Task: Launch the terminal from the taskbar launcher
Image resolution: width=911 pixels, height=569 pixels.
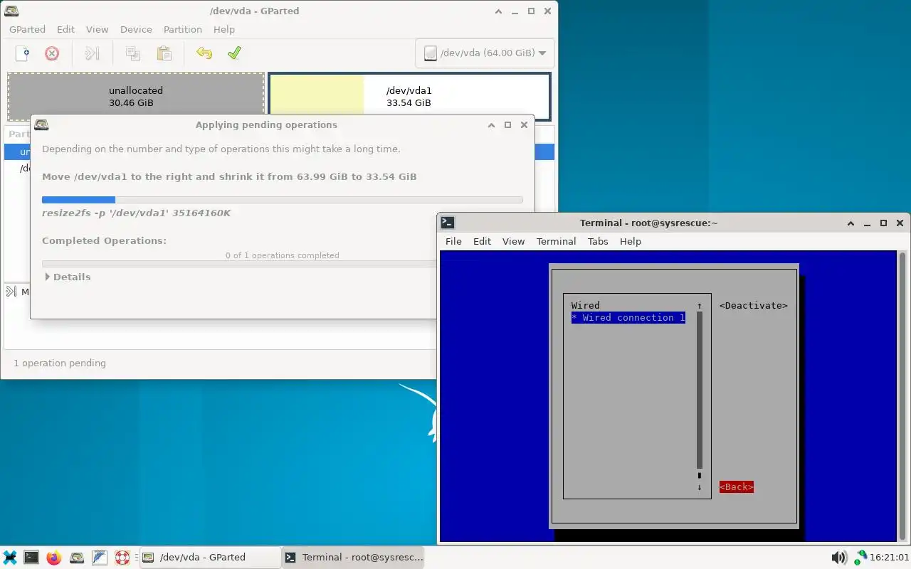Action: [x=31, y=558]
